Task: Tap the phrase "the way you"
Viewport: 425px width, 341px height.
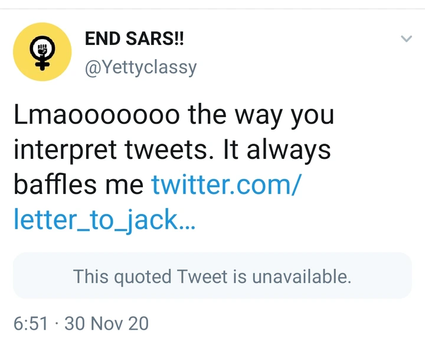Action: pos(261,115)
